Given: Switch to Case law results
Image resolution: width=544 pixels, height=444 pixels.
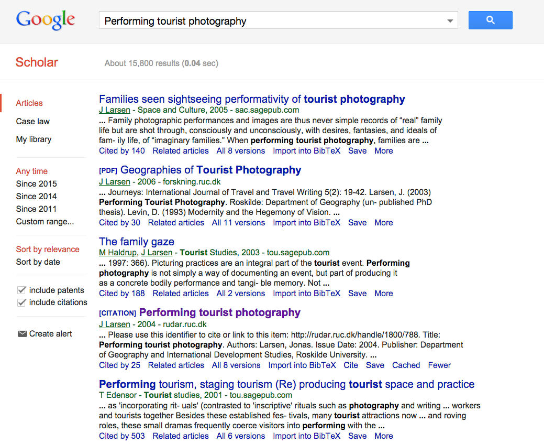Looking at the screenshot, I should (32, 121).
